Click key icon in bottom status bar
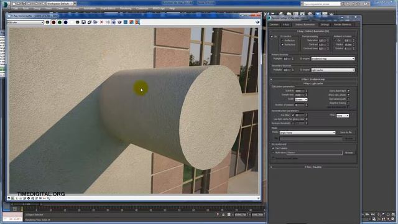The image size is (398, 224). pyautogui.click(x=218, y=215)
